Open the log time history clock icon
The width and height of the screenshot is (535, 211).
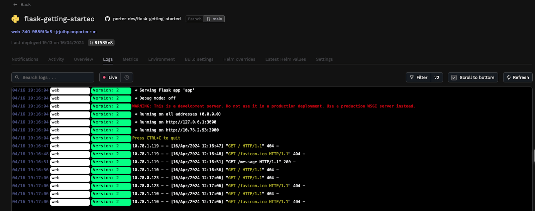tap(127, 77)
